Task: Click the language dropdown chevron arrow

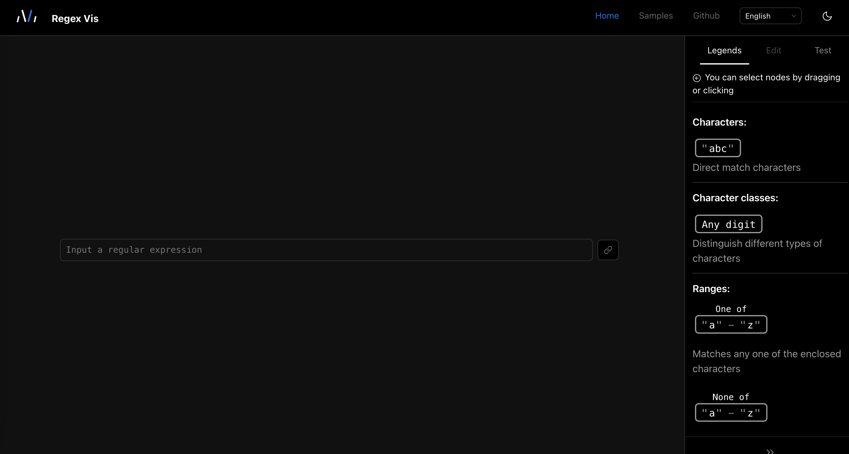Action: 794,16
